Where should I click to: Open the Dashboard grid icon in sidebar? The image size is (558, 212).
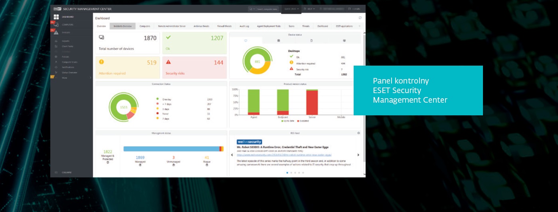[56, 17]
